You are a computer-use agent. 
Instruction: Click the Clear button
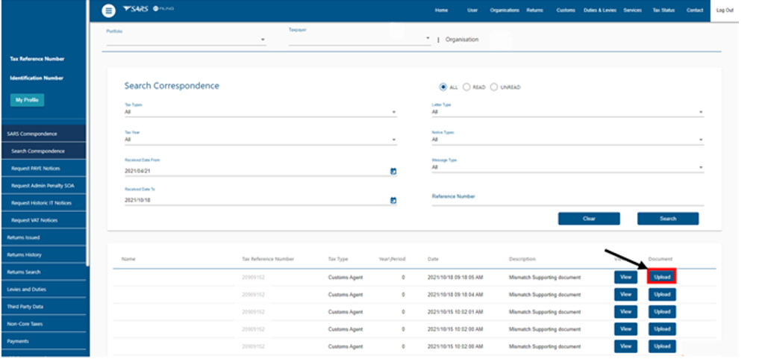589,219
